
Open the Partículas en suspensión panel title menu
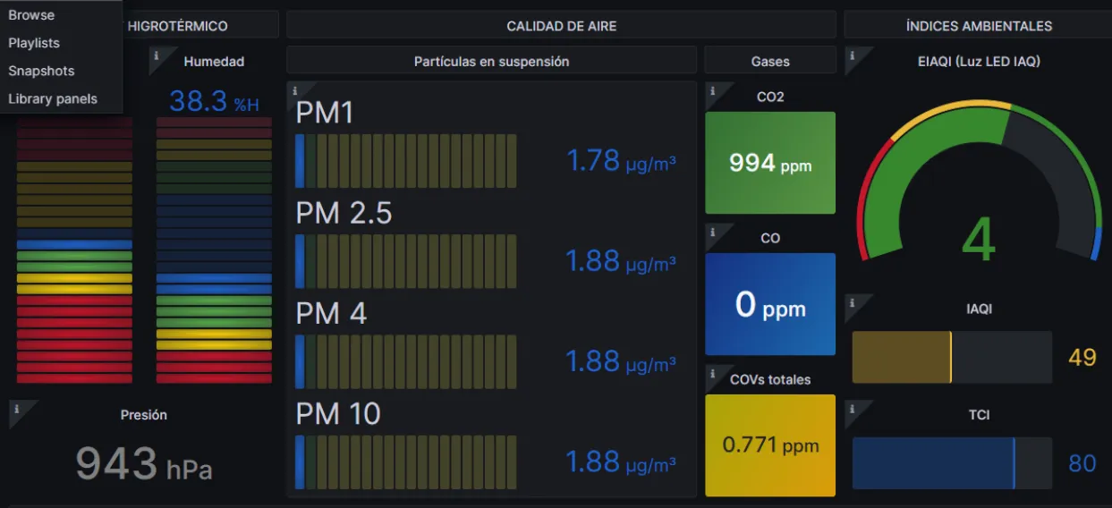click(x=491, y=62)
